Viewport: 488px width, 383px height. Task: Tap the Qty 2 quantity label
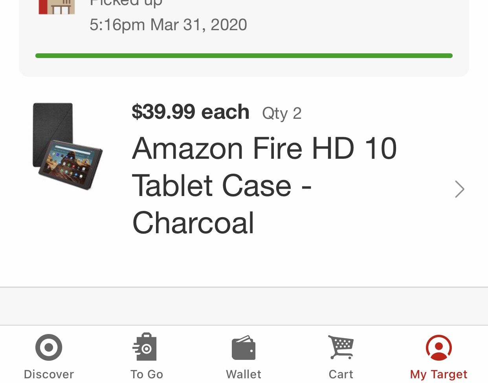pyautogui.click(x=282, y=113)
